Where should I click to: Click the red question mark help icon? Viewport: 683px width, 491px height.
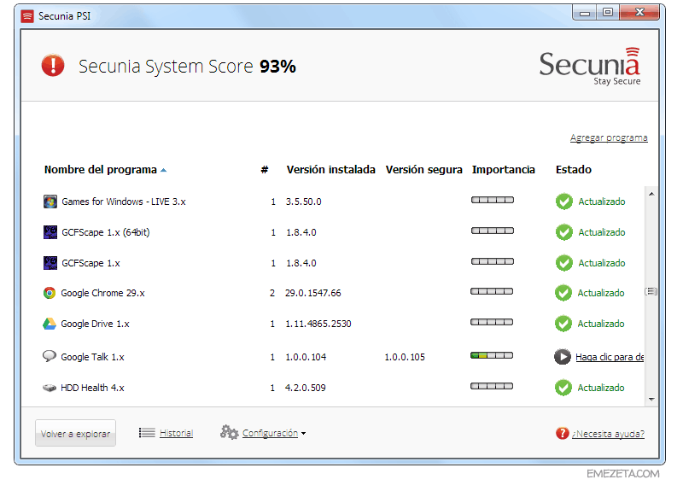click(x=563, y=434)
